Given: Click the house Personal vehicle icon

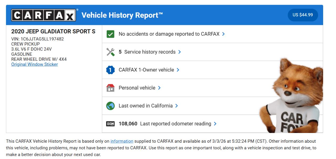Looking at the screenshot, I should tap(111, 88).
